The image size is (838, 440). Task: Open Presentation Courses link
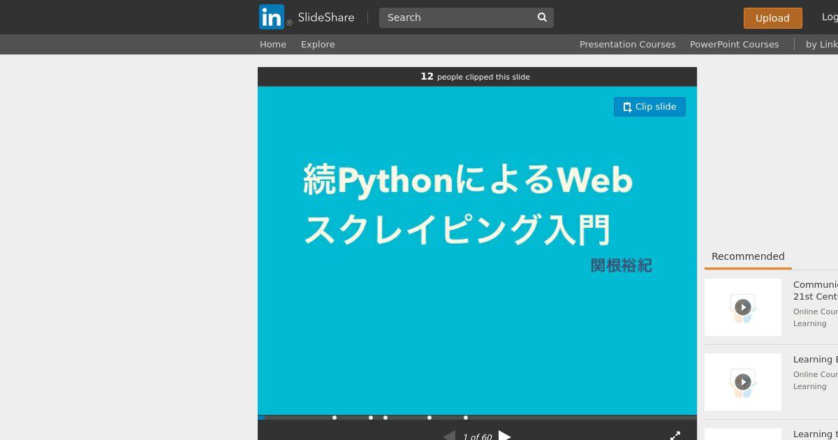click(x=627, y=44)
